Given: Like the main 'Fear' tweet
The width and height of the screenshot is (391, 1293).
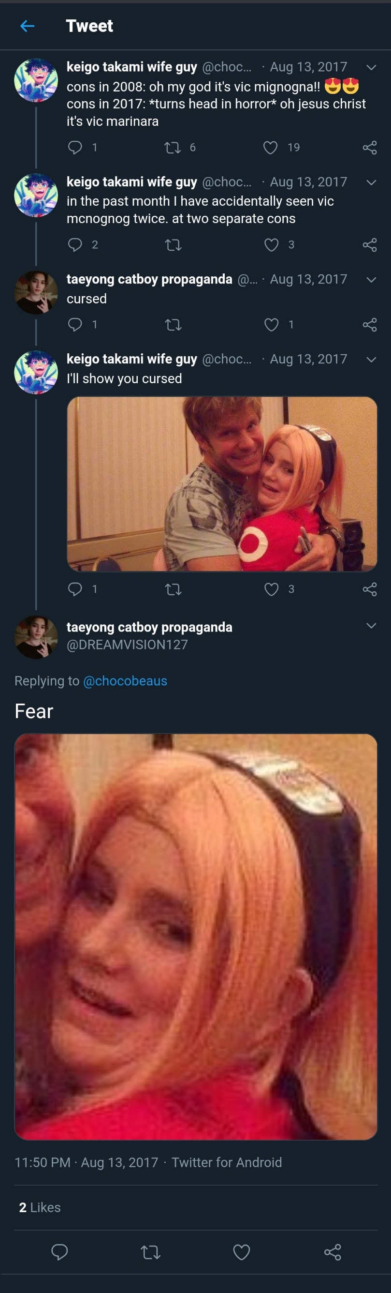Looking at the screenshot, I should [242, 1252].
